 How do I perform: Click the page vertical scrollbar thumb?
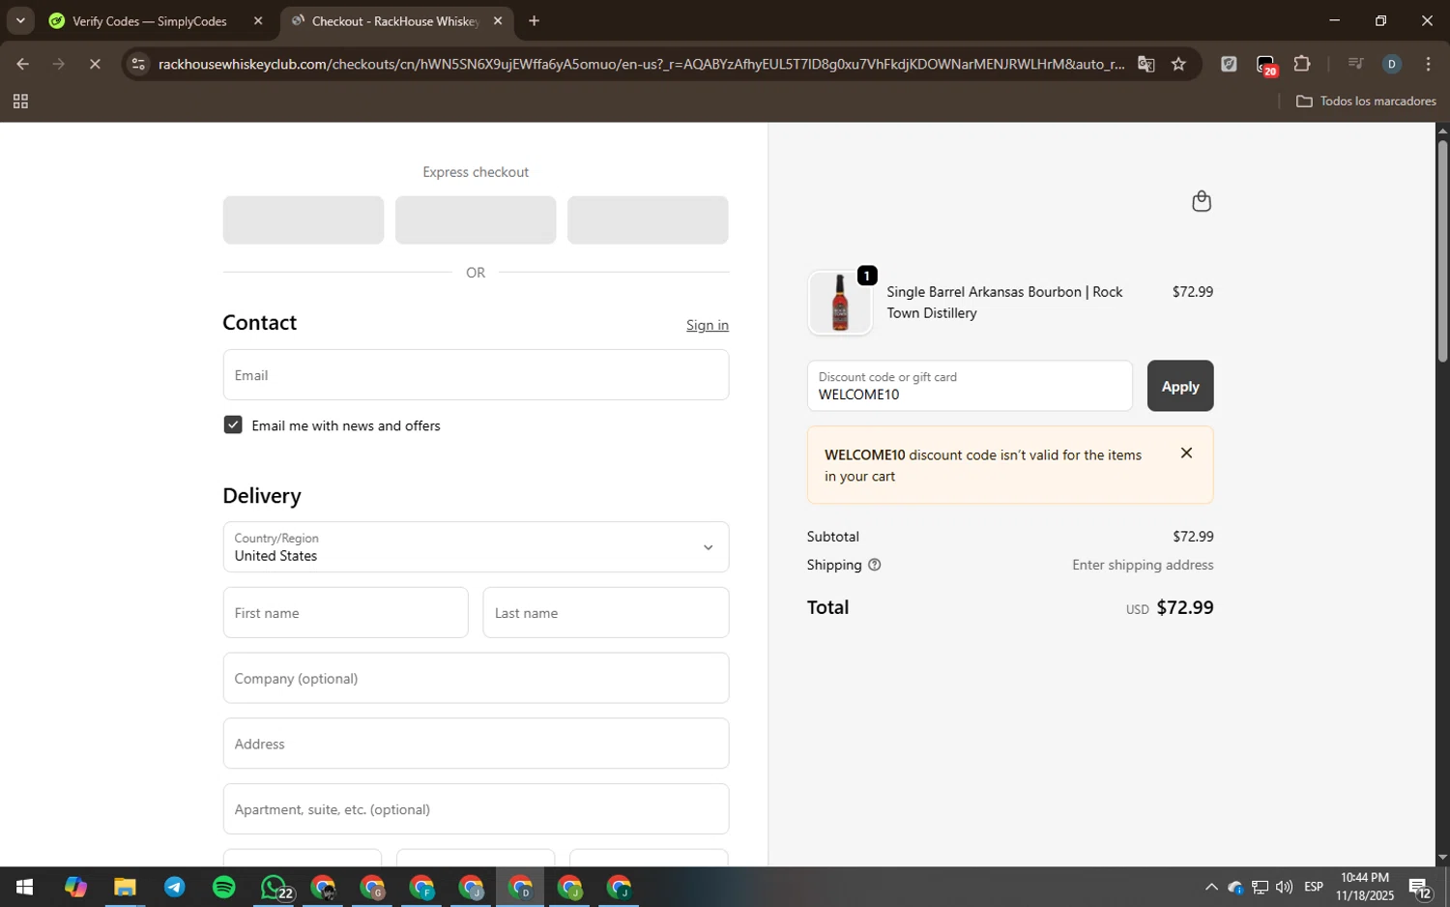1442,251
